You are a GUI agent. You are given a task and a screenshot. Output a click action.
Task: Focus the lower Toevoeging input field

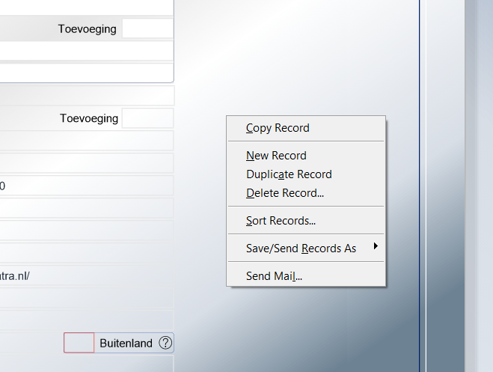(147, 118)
